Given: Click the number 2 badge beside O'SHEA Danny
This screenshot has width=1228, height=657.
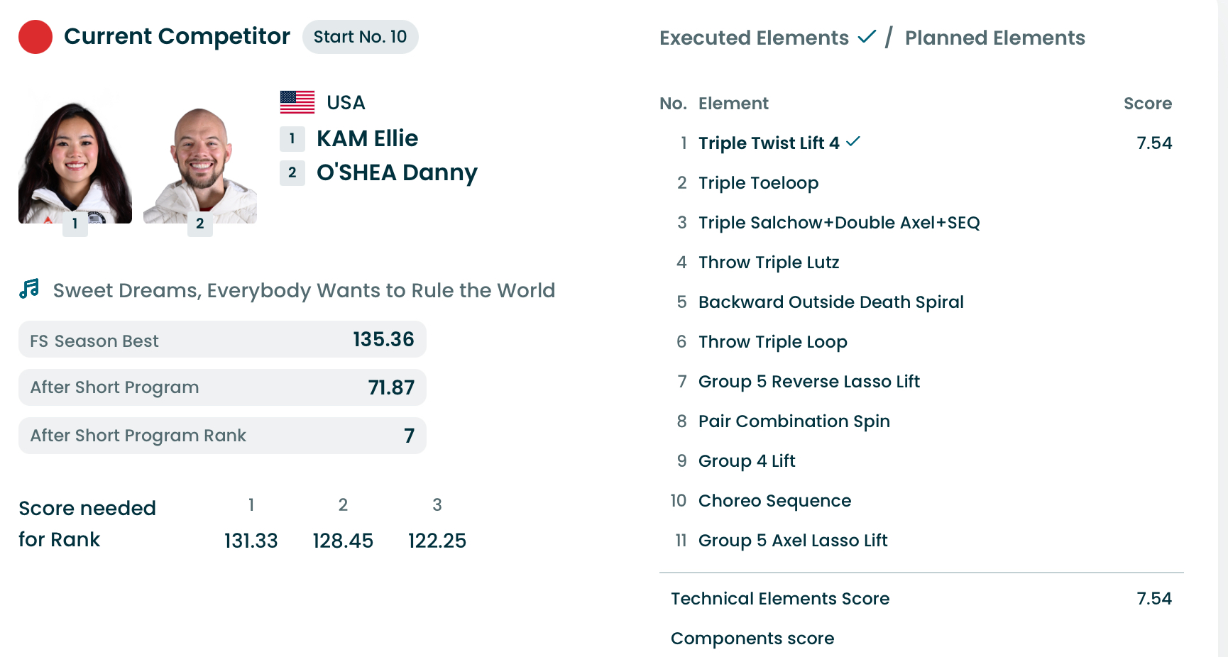Looking at the screenshot, I should click(292, 173).
